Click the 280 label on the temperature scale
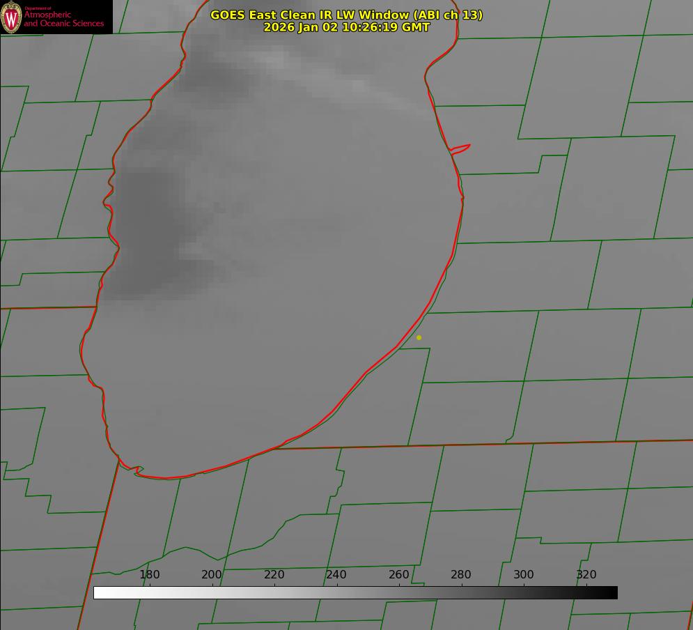The width and height of the screenshot is (693, 630). (x=461, y=575)
